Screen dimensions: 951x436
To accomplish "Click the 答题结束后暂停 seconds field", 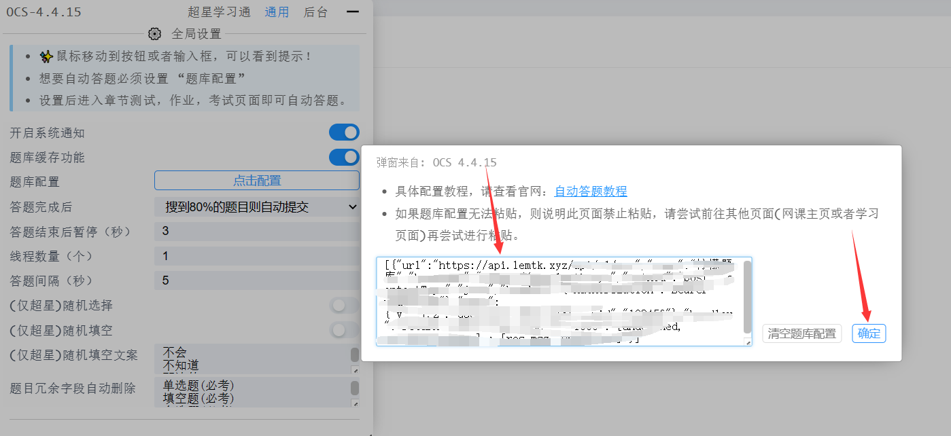I will click(256, 232).
